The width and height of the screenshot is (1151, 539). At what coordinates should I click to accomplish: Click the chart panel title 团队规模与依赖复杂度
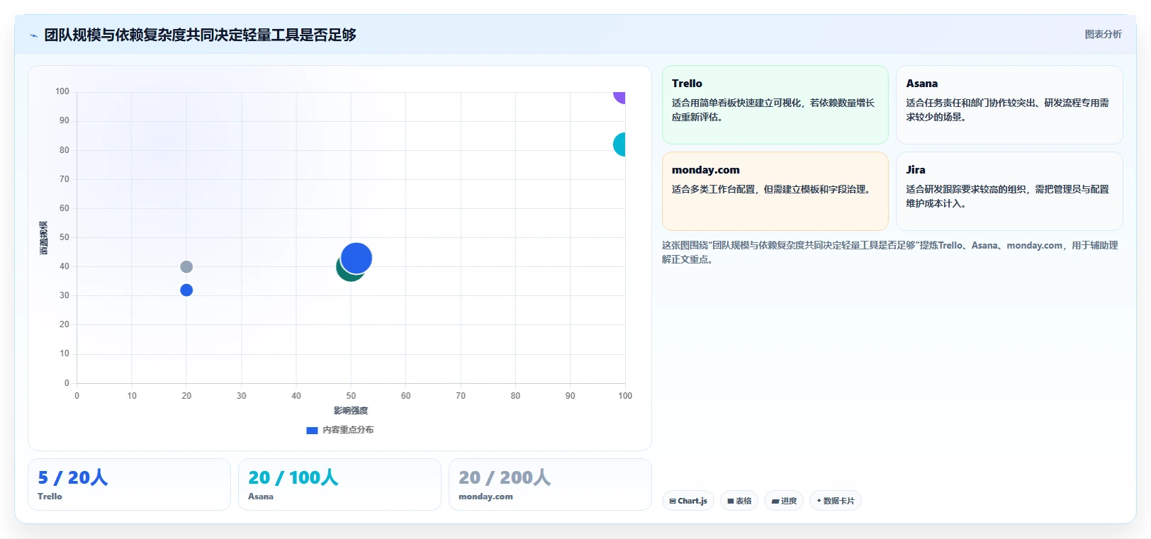pyautogui.click(x=200, y=35)
